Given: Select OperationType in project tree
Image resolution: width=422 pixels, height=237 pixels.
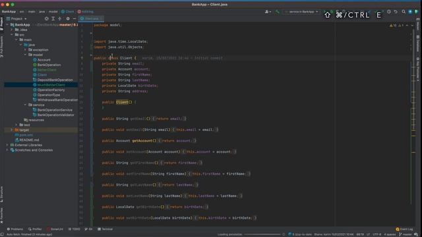Looking at the screenshot, I should [x=47, y=95].
